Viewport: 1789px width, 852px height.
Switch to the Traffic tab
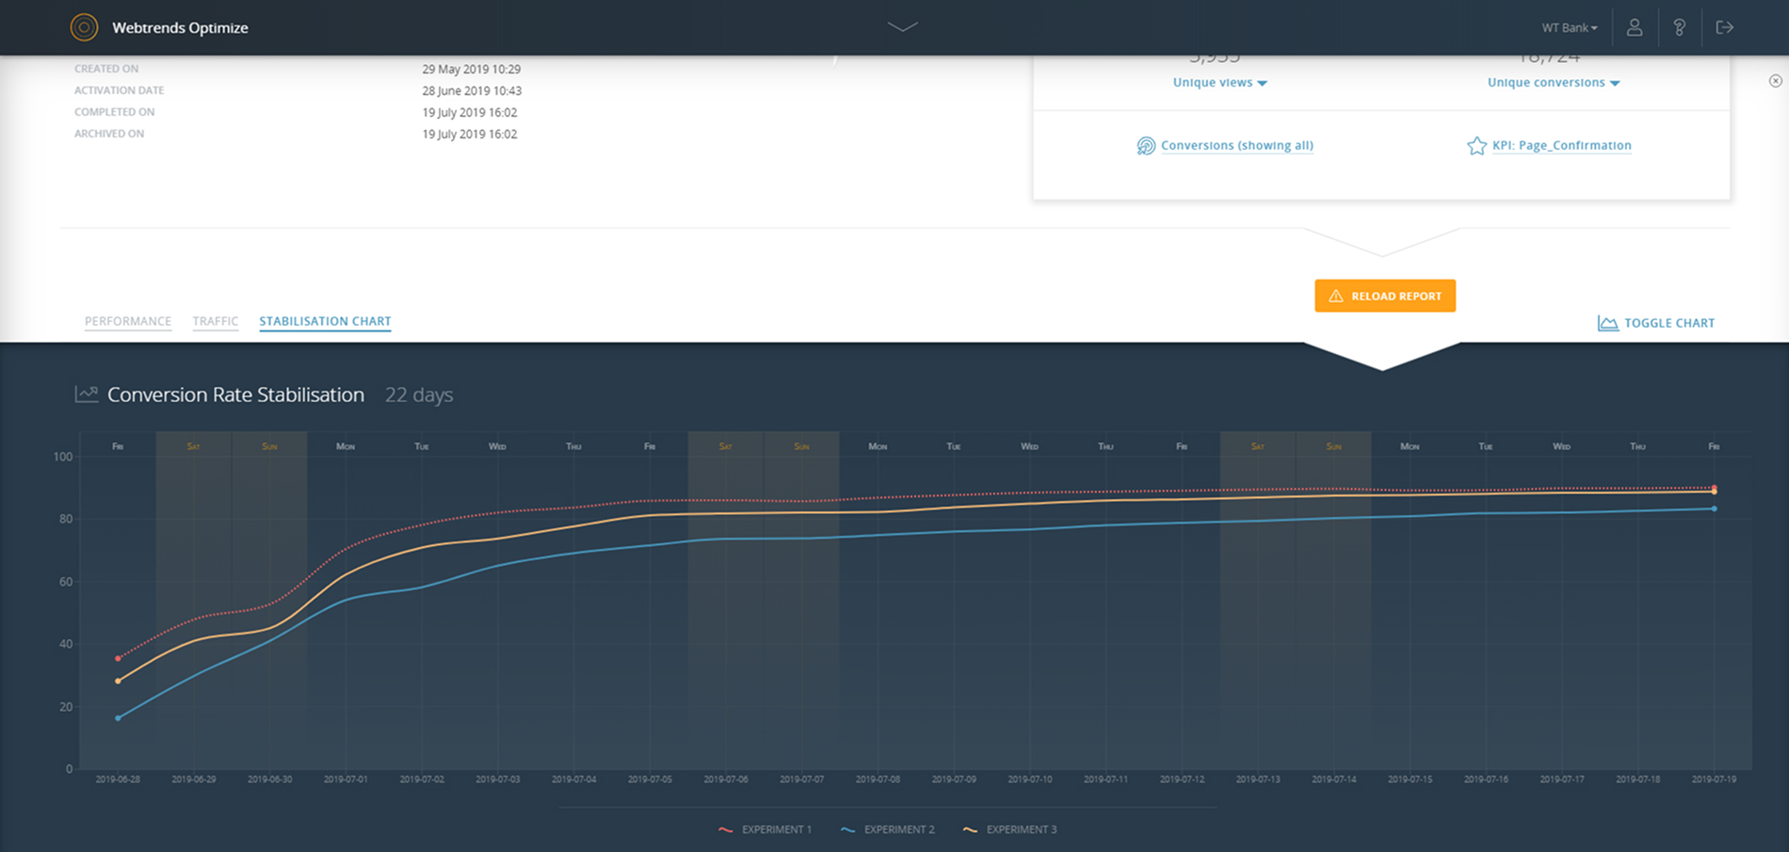[x=216, y=321]
